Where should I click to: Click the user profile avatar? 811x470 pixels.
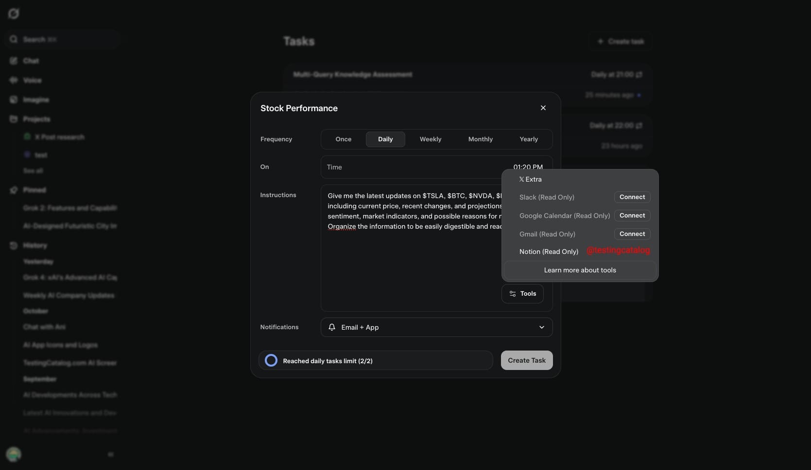click(x=14, y=454)
